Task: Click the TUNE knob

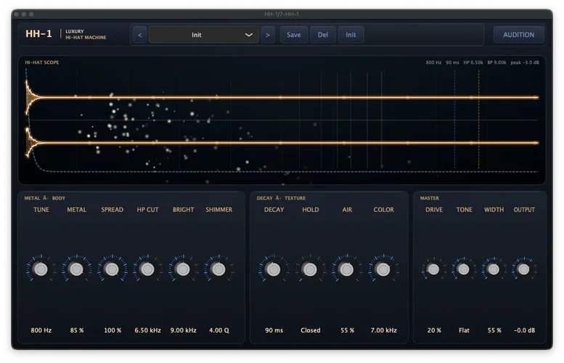Action: (41, 269)
